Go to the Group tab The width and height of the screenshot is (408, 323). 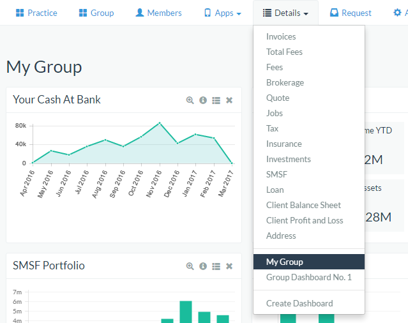(96, 13)
